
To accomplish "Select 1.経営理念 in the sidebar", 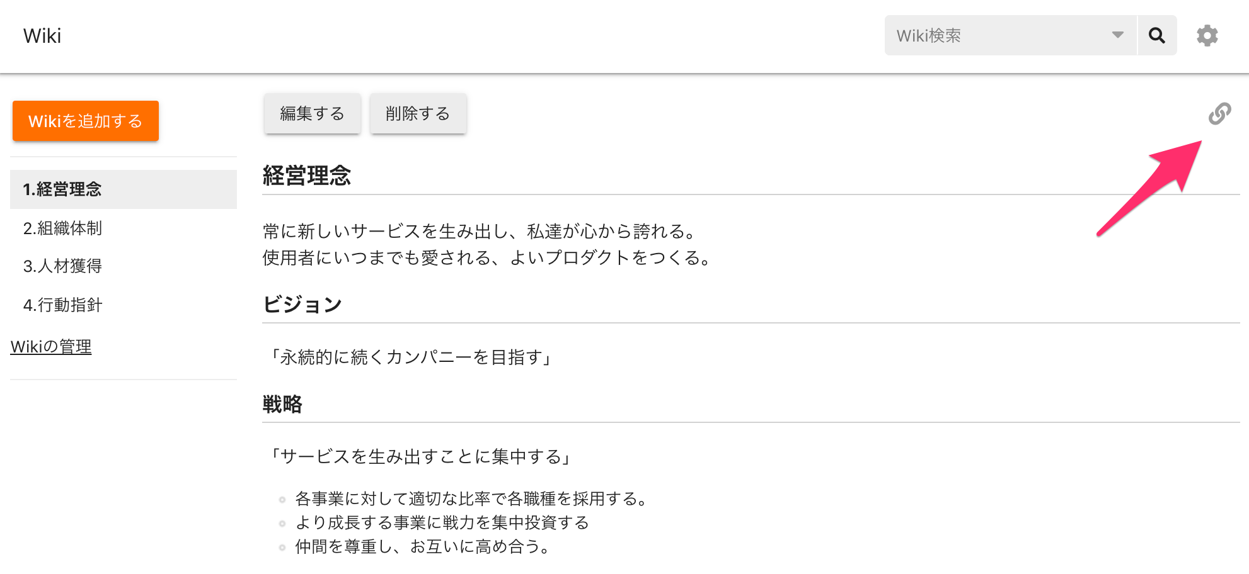I will click(124, 189).
